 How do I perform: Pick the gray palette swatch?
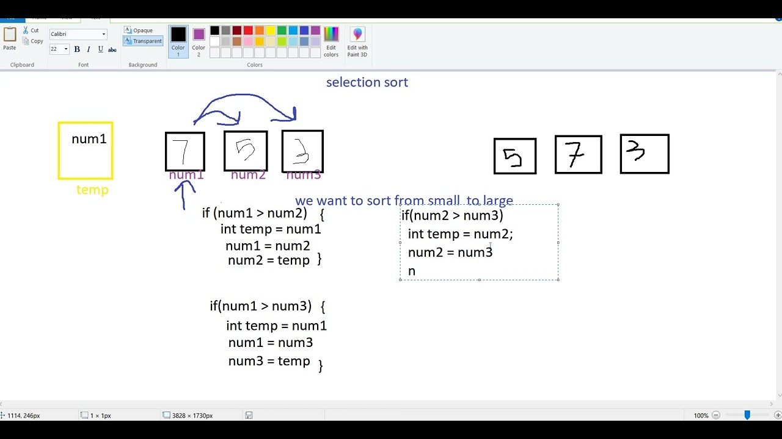pos(226,30)
